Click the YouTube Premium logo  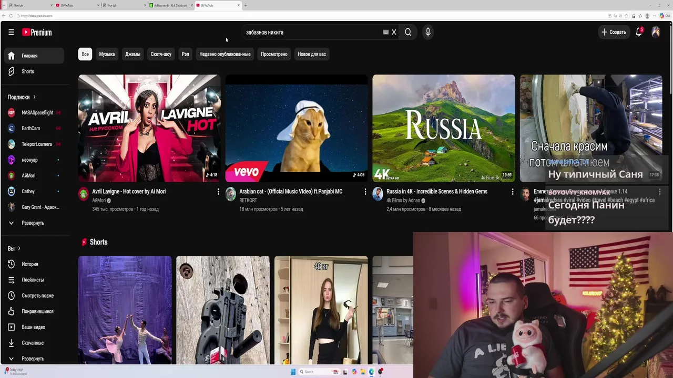[37, 32]
